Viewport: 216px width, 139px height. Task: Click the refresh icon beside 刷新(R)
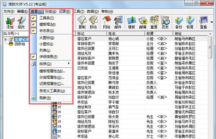tap(33, 98)
